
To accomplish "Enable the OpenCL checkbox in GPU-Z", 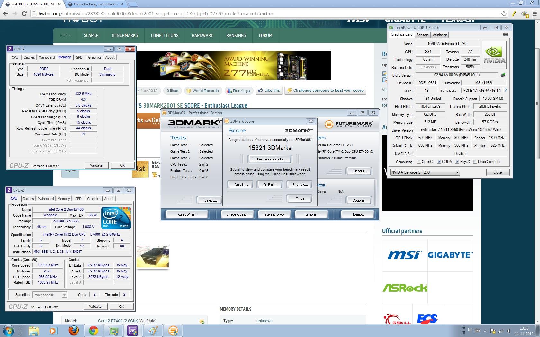I will 419,162.
